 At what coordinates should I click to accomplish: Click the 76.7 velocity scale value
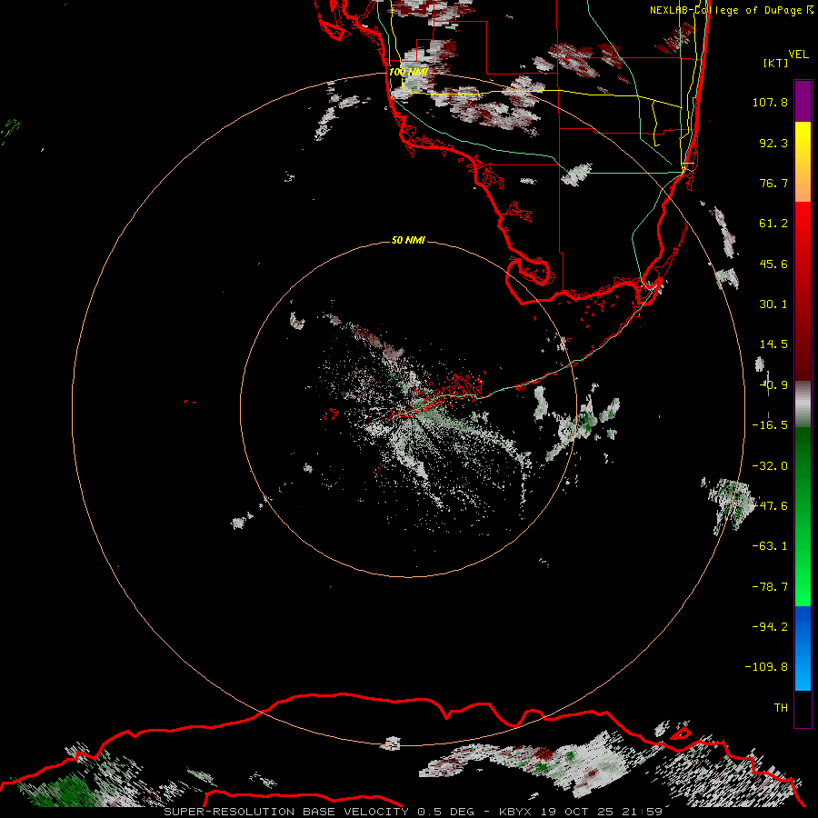tap(773, 183)
